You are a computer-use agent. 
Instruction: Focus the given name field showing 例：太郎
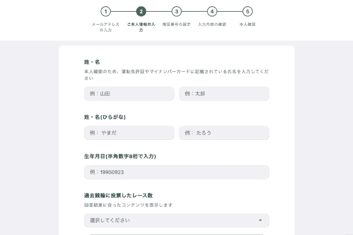pyautogui.click(x=224, y=93)
